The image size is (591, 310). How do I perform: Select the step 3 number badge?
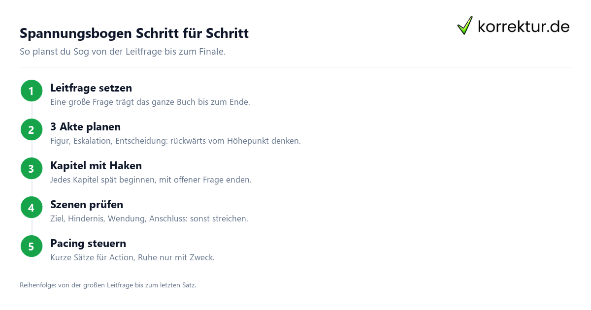[x=32, y=169]
